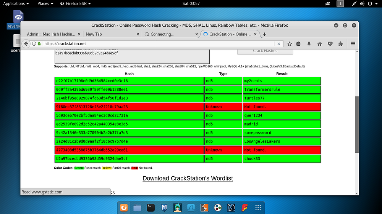Click the page vertical scrollbar thumb
Screen dimensions: 382x214
357,125
